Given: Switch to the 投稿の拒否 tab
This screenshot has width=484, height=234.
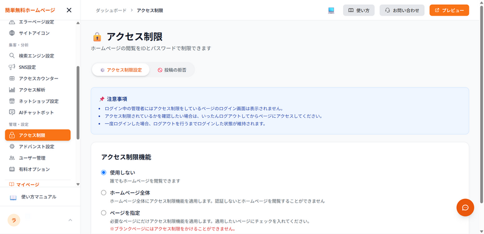Looking at the screenshot, I should tap(172, 70).
